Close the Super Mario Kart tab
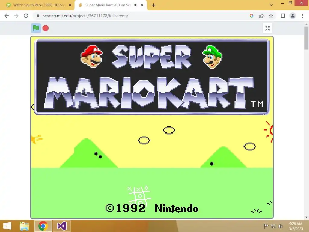309x232 pixels. 142,5
